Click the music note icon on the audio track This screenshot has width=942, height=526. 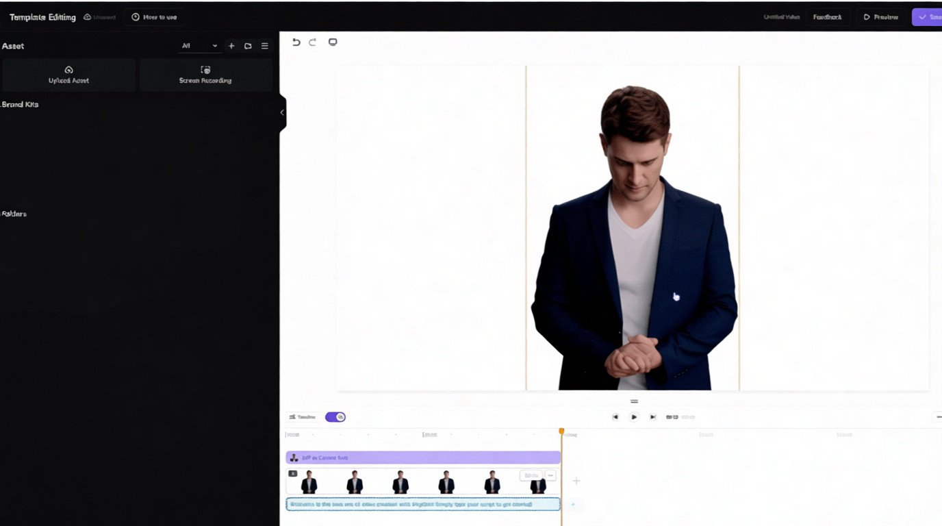[294, 457]
